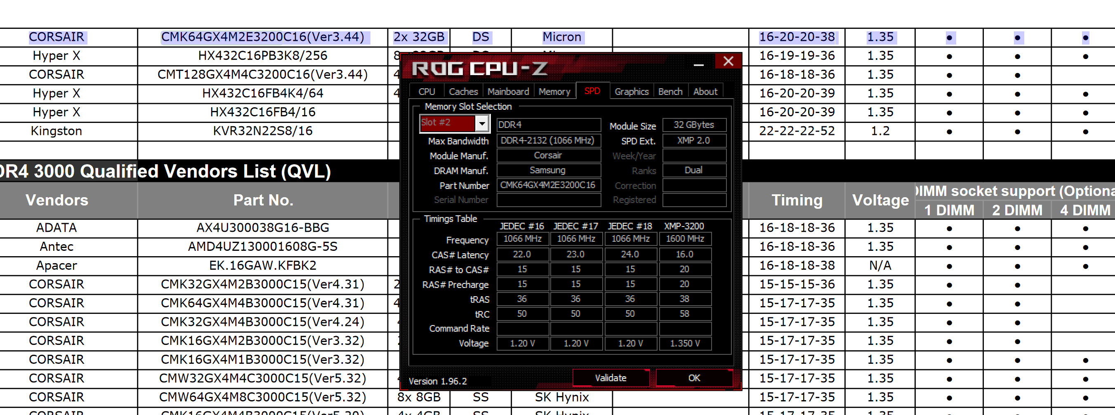Image resolution: width=1115 pixels, height=415 pixels.
Task: Click the AMD4UZ130001608G-5S Antec part number
Action: (x=263, y=247)
